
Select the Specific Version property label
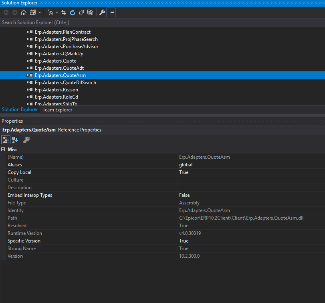pos(24,241)
